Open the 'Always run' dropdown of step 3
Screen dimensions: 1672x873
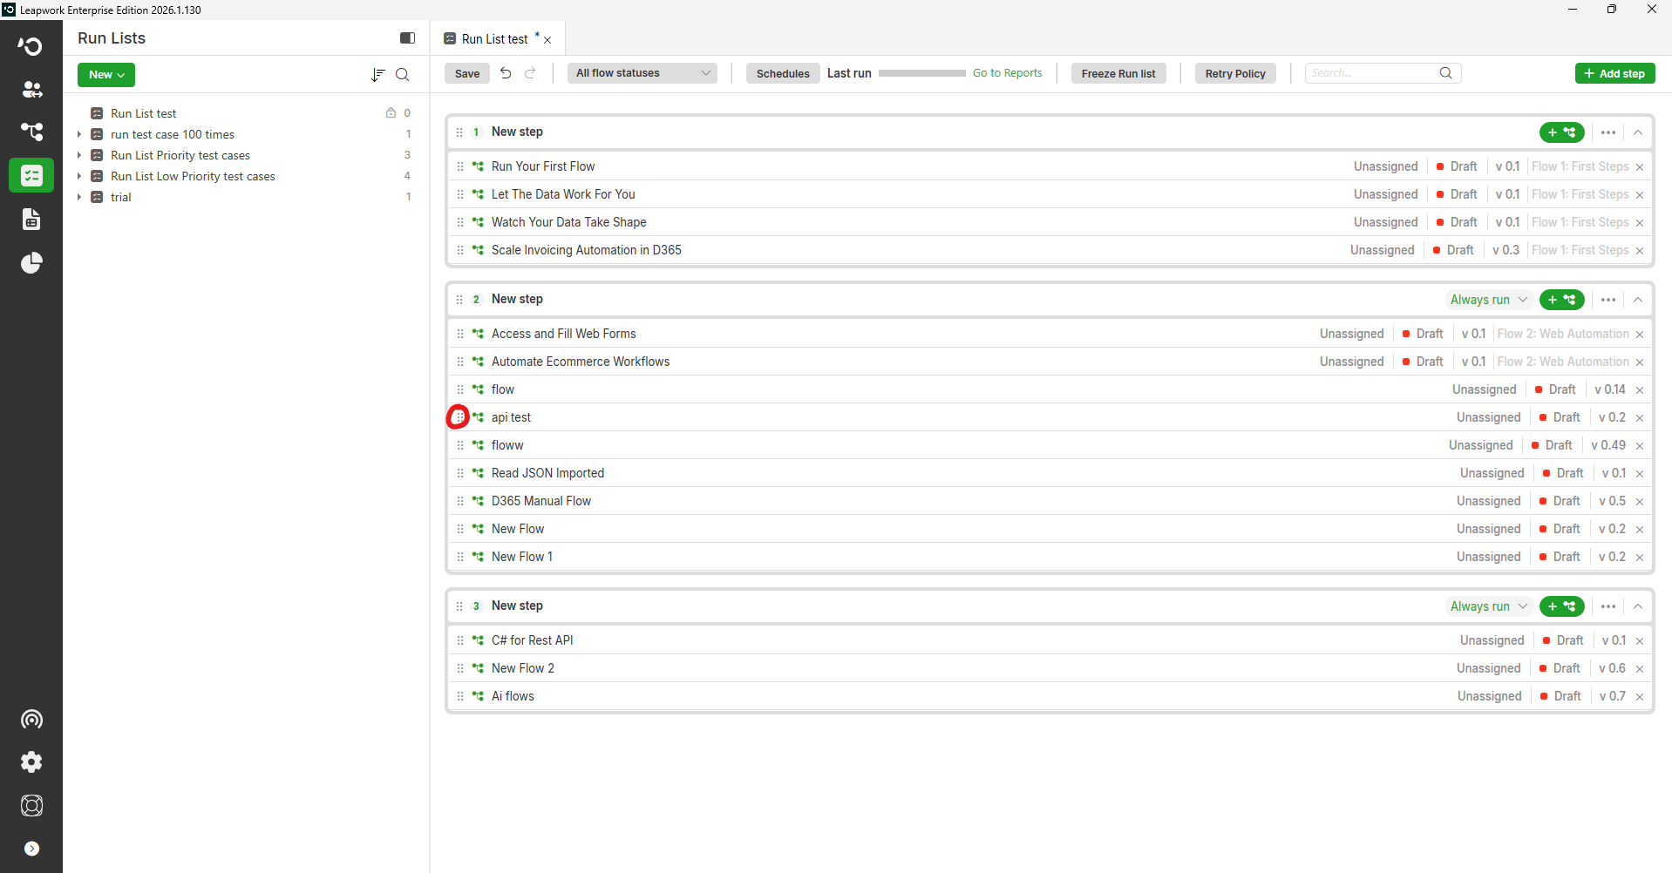(x=1489, y=606)
